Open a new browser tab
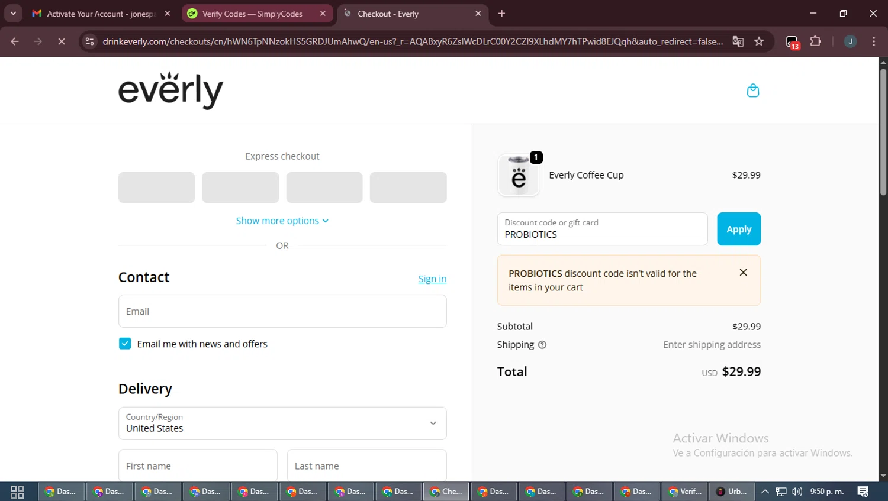 coord(501,14)
